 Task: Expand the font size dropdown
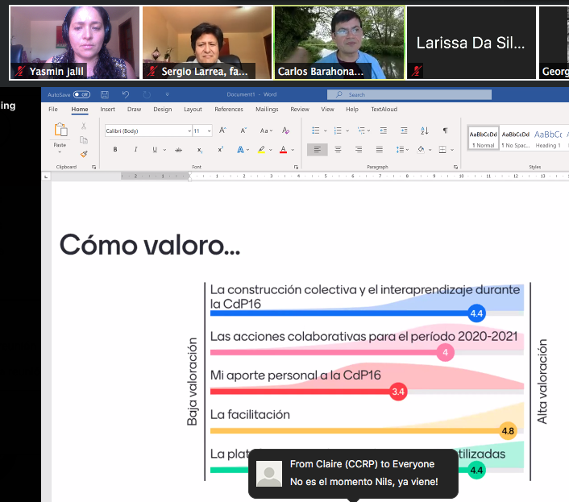tap(209, 131)
